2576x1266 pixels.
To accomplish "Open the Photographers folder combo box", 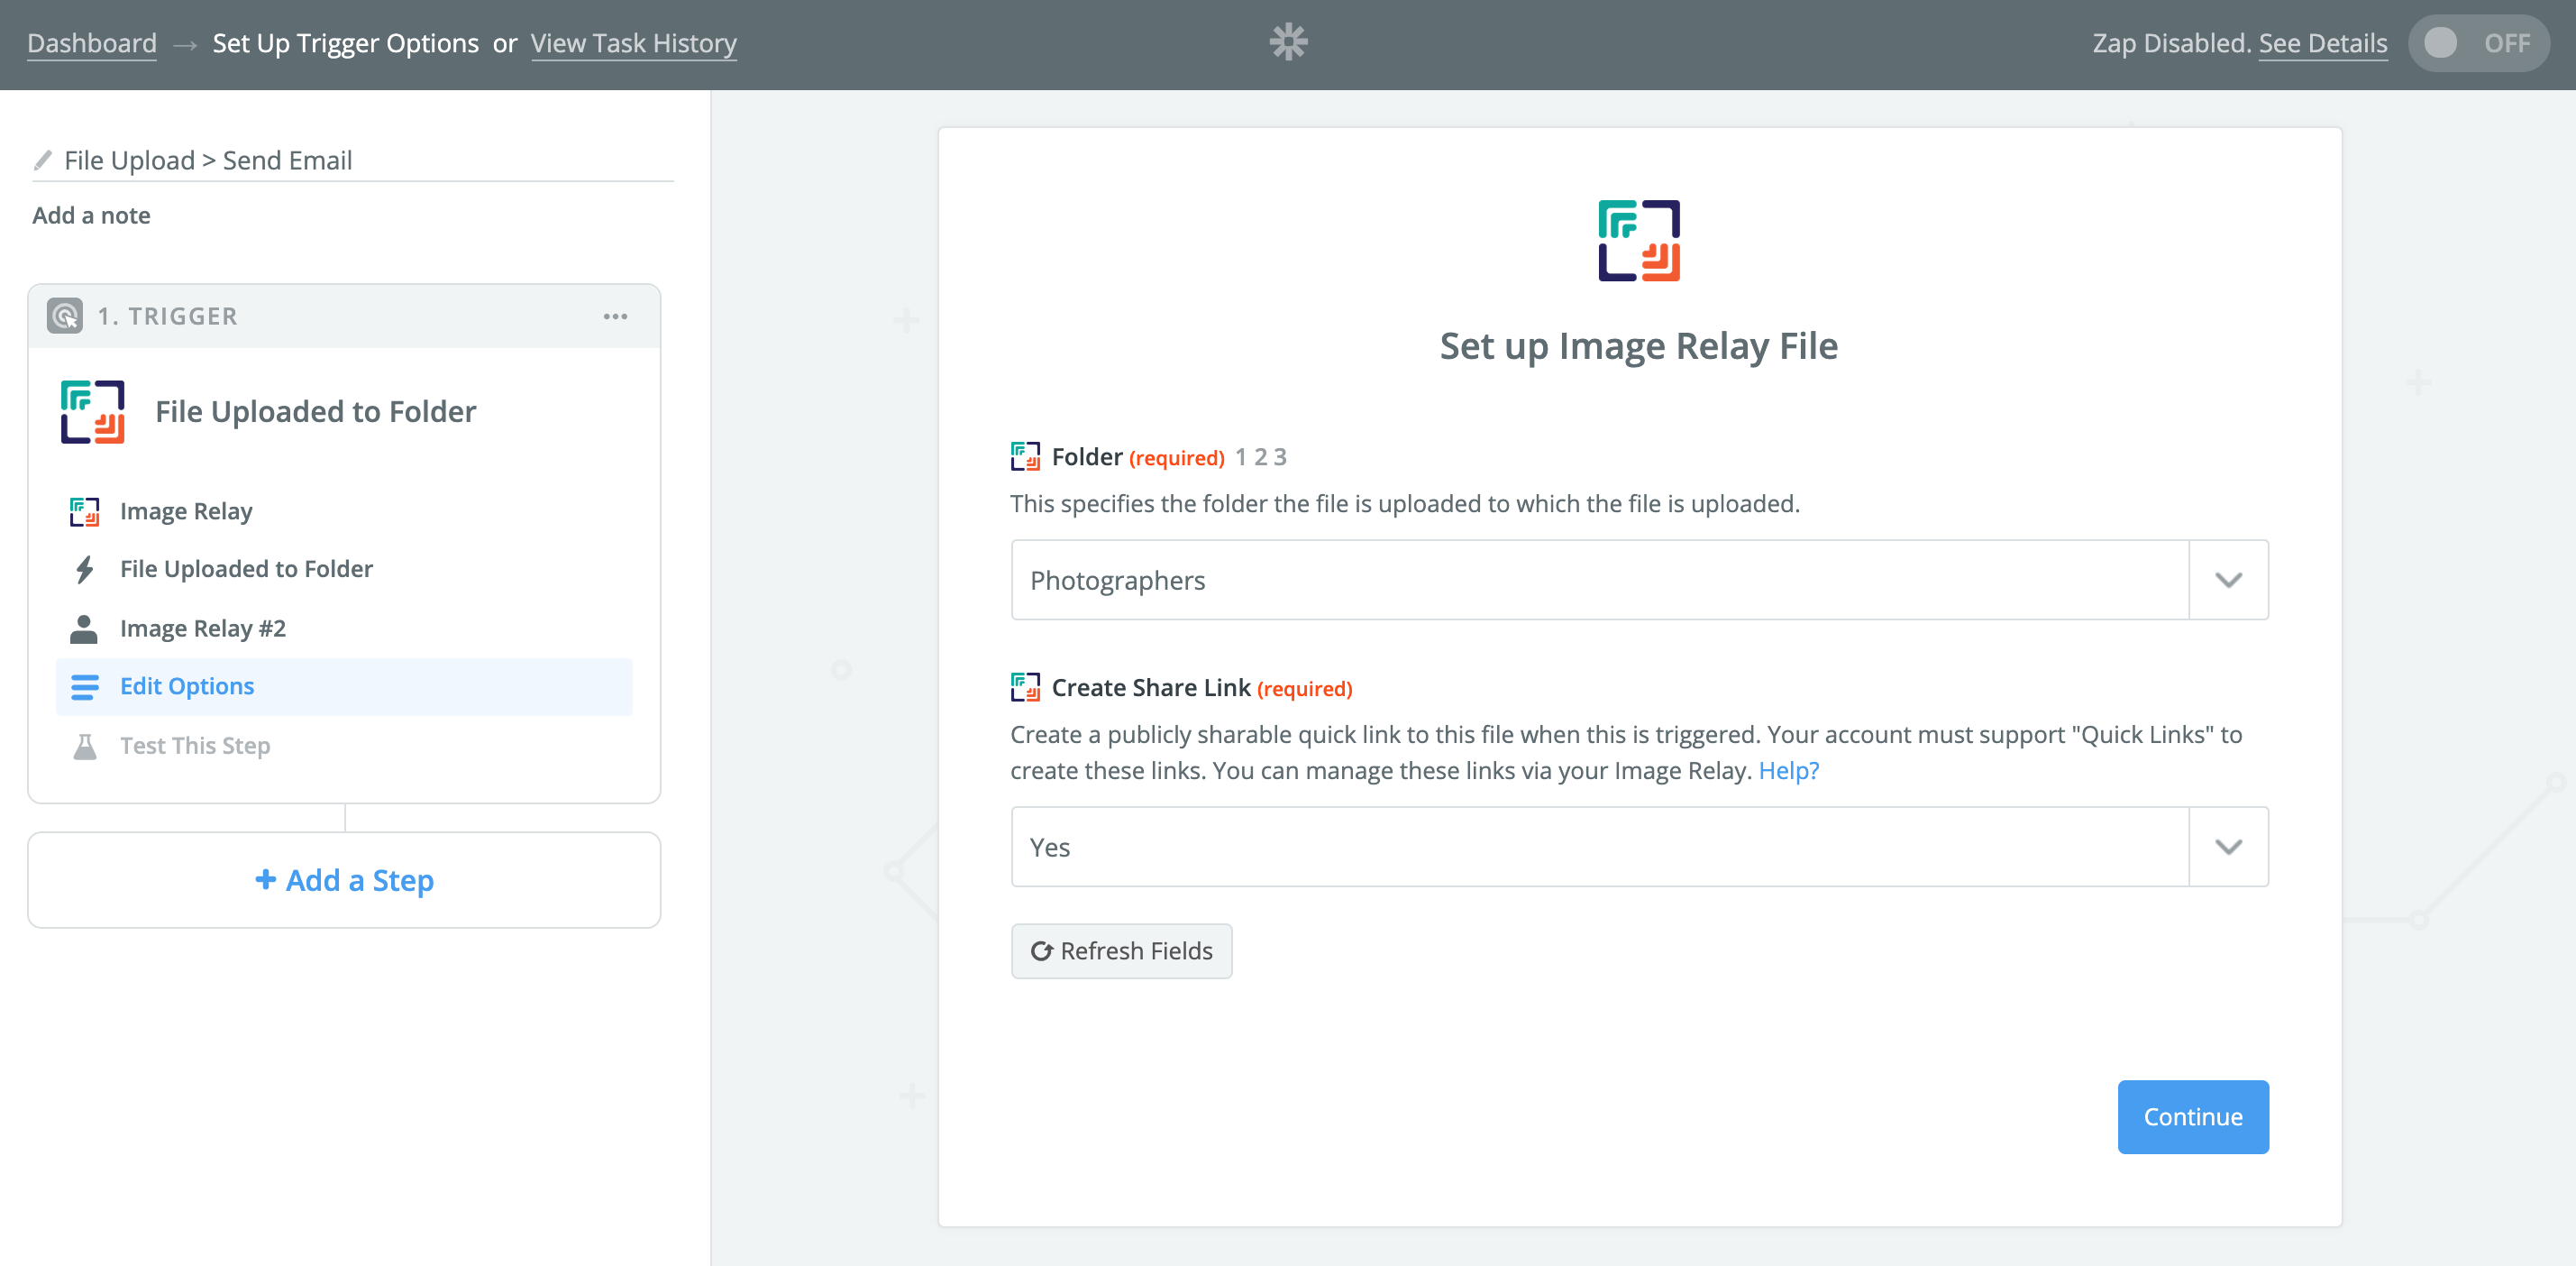I will click(x=1639, y=581).
